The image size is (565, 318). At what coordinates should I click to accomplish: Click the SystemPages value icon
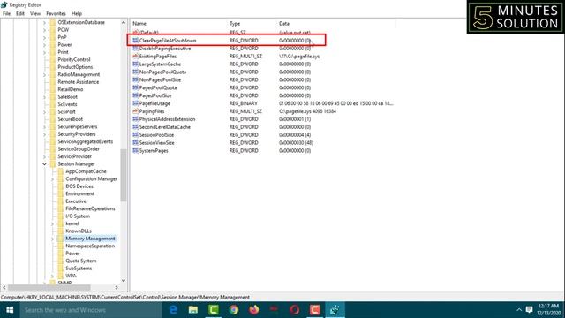[135, 151]
